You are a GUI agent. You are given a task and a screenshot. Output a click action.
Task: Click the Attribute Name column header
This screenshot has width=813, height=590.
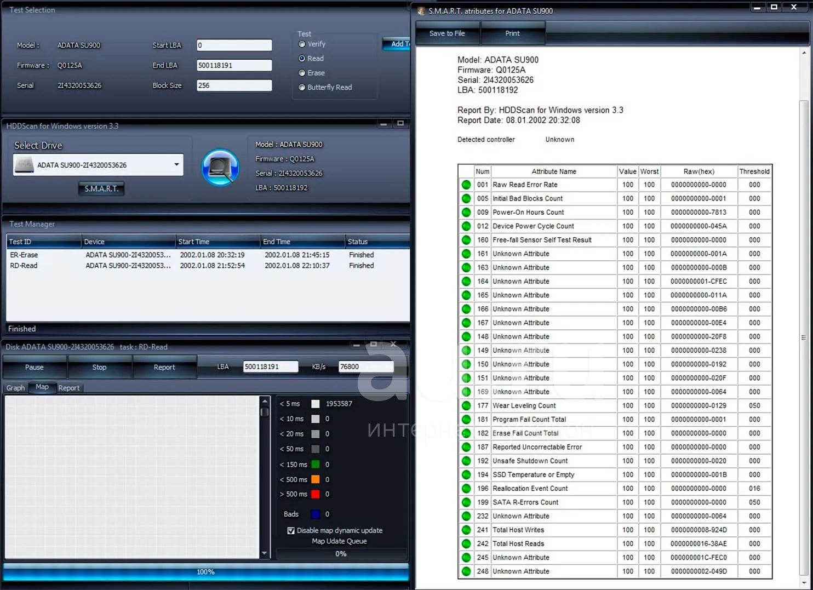pos(553,171)
